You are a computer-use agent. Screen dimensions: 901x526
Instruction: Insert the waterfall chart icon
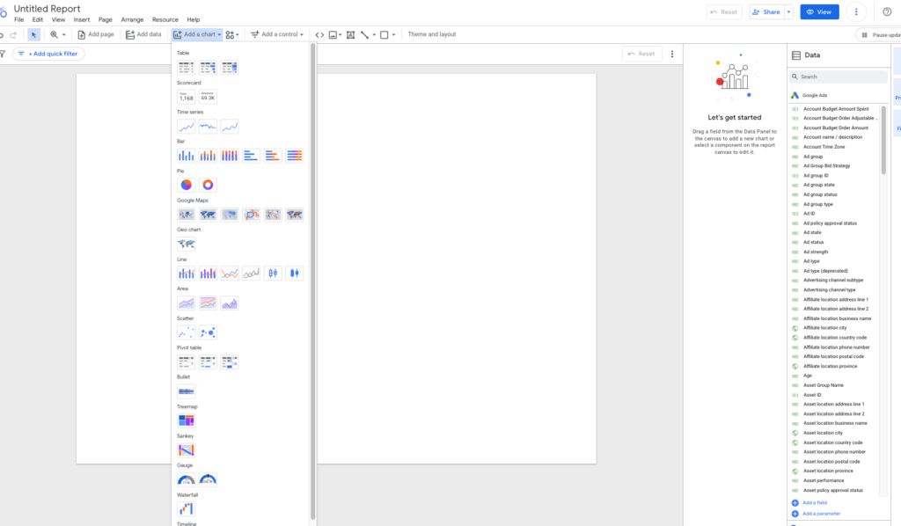(187, 508)
